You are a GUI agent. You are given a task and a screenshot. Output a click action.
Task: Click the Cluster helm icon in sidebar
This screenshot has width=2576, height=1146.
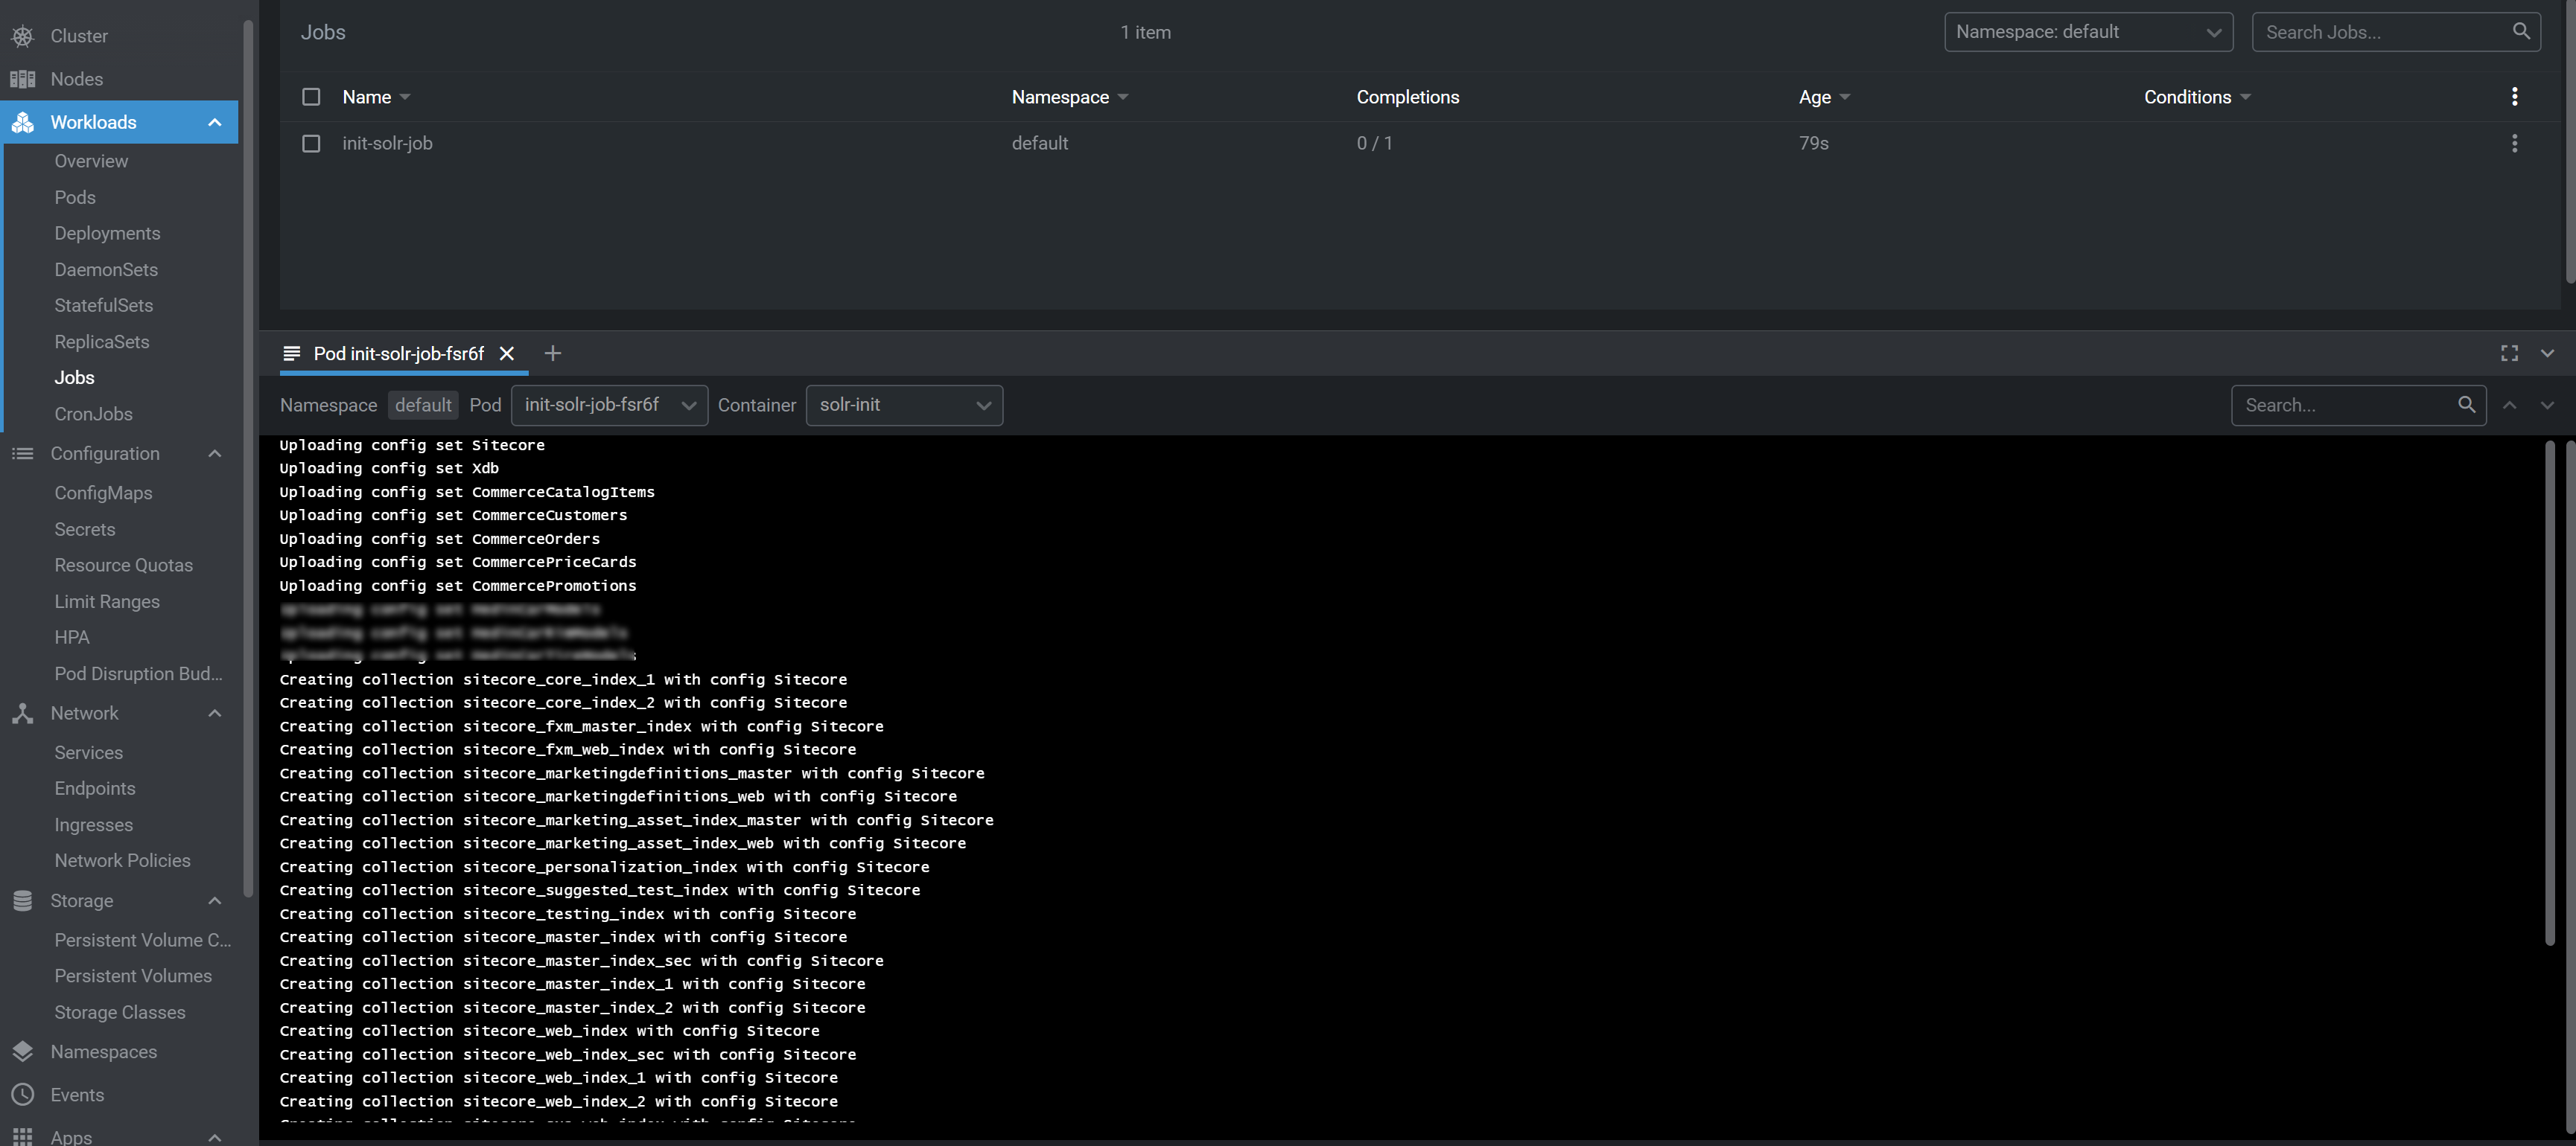[x=22, y=36]
